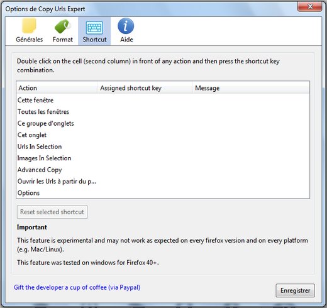327x308 pixels.
Task: Select the Ce groupe d'onglets row
Action: click(163, 123)
